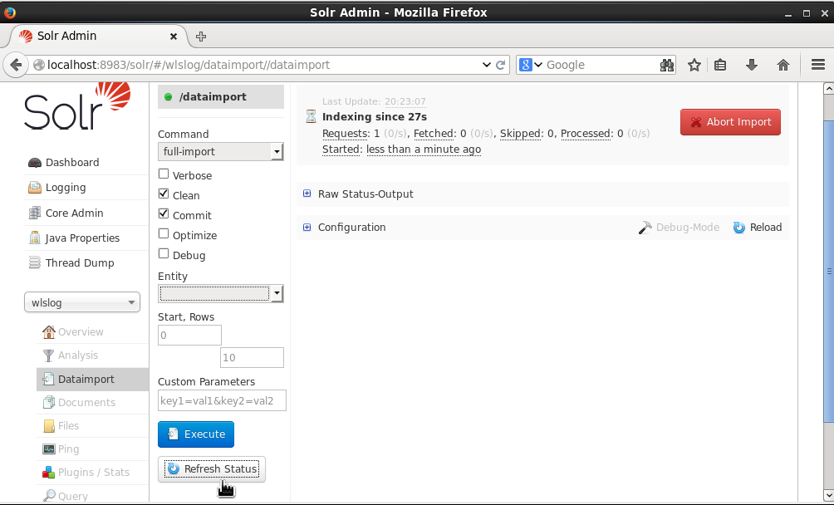Click Refresh Status button

pos(211,468)
